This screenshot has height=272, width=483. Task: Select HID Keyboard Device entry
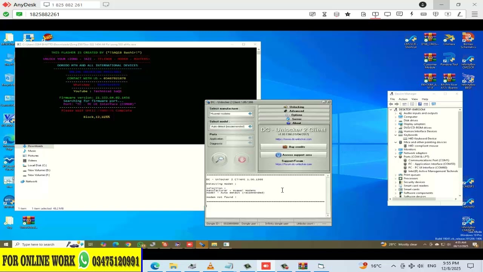(422, 139)
